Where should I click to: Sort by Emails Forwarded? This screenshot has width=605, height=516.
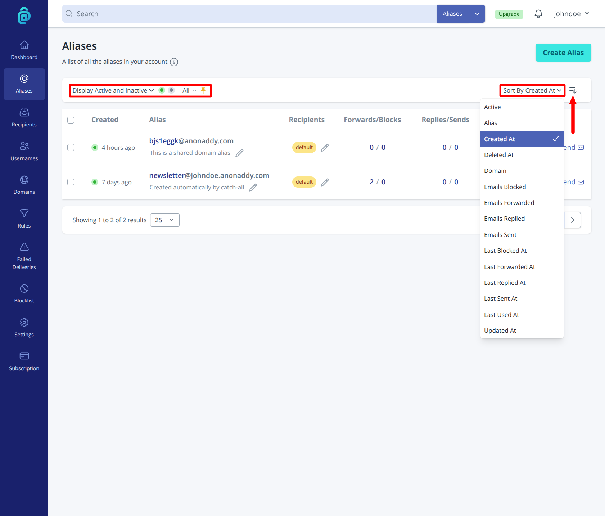click(x=522, y=203)
